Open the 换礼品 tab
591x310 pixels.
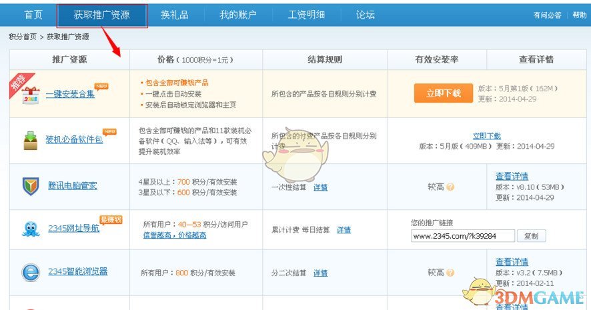[175, 15]
